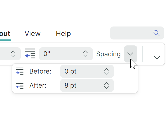Switch to the View tab
Viewport: 167px width, 126px height.
coord(33,34)
